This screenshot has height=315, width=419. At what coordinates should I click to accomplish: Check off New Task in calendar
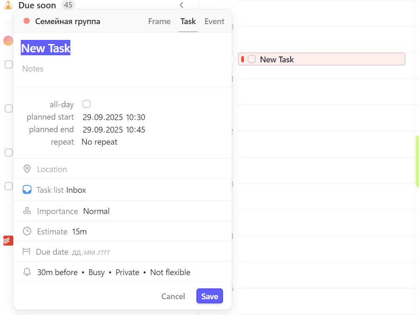(252, 59)
